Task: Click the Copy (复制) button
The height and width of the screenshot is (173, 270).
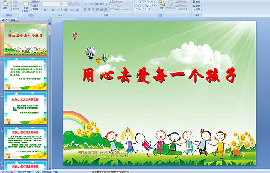Action: click(x=13, y=5)
